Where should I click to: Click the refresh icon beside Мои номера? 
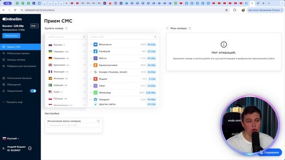point(167,28)
